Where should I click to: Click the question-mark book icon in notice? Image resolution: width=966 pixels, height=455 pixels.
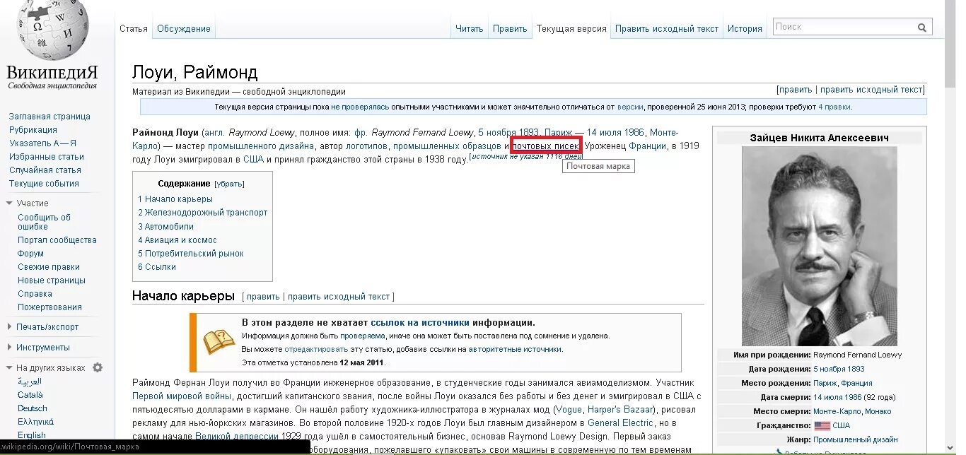(219, 342)
